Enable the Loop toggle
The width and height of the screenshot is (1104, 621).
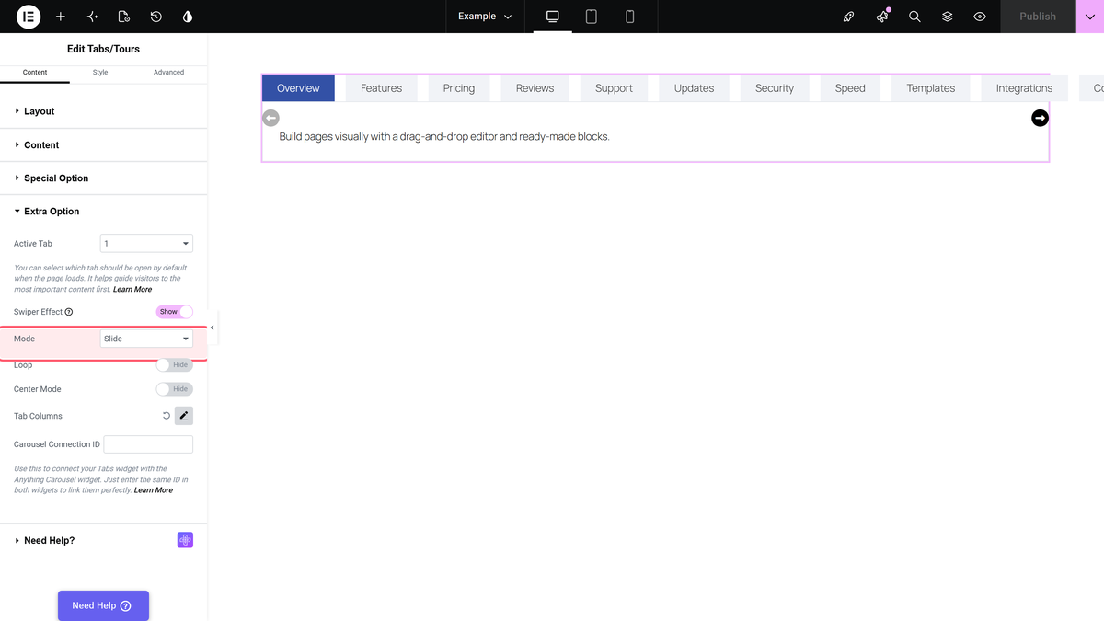pos(175,365)
